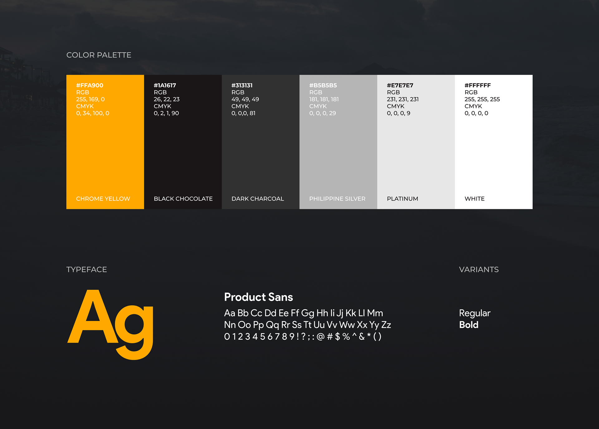Select the Regular font variant
This screenshot has width=599, height=429.
point(475,313)
